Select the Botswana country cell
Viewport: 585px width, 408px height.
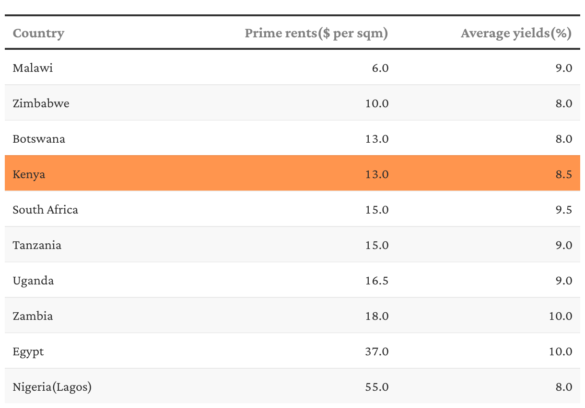[39, 139]
